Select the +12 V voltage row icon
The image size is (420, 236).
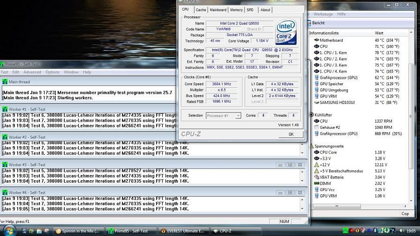pos(316,165)
